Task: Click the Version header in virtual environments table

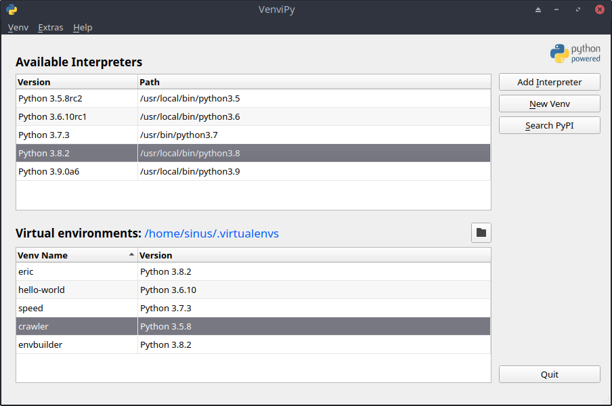Action: [311, 255]
